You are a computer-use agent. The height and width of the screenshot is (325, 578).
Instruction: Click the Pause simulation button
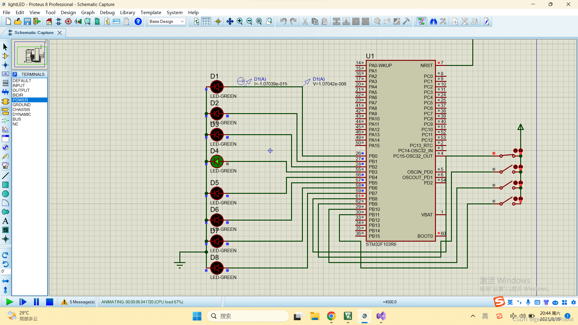pyautogui.click(x=36, y=302)
